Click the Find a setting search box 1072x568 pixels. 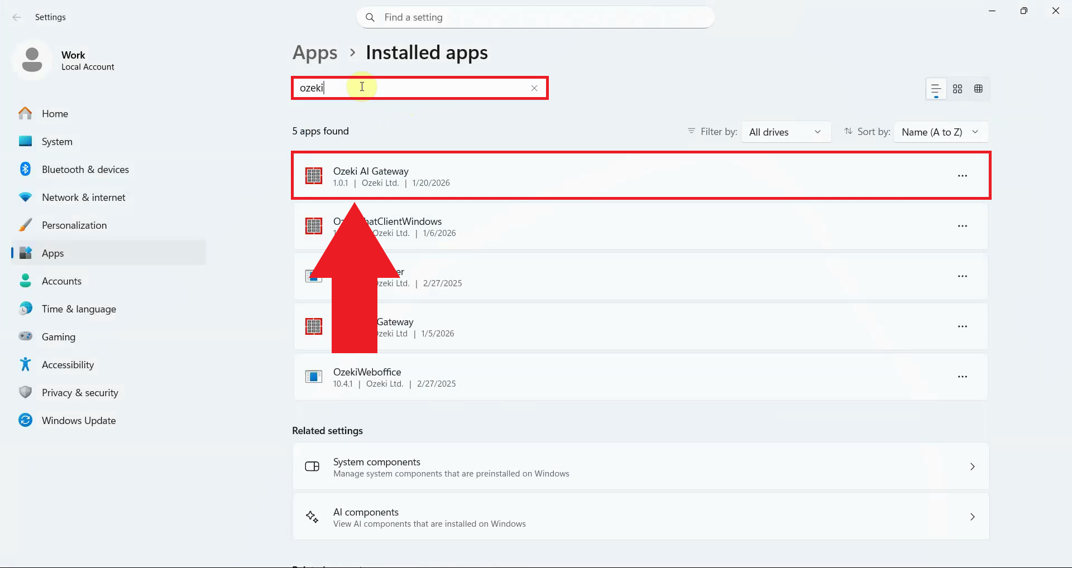pos(535,17)
